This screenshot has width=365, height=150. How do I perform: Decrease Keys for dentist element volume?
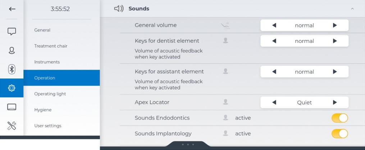pos(274,41)
